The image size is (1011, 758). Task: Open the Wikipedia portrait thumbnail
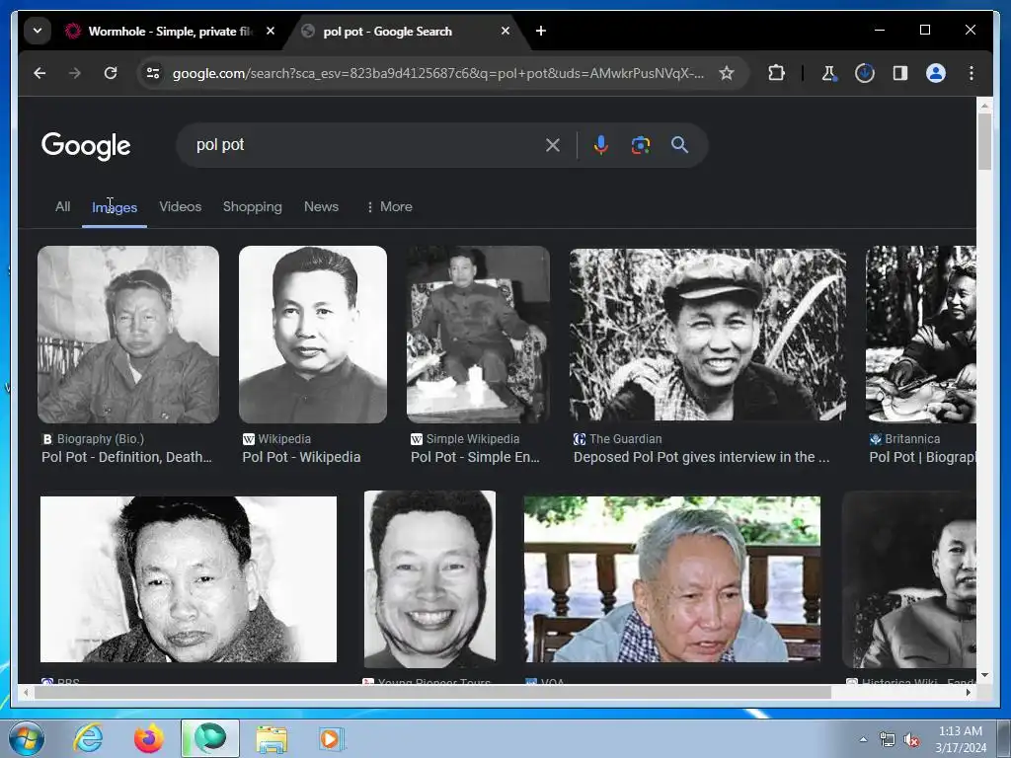click(x=313, y=335)
